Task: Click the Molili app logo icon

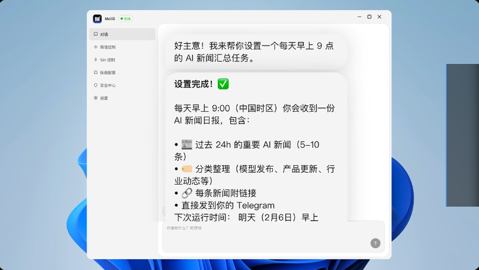Action: [97, 18]
